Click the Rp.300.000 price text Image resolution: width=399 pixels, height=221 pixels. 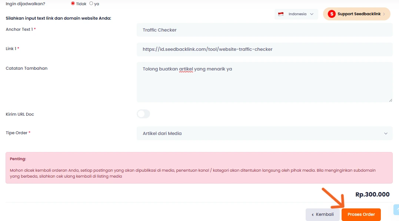[372, 195]
